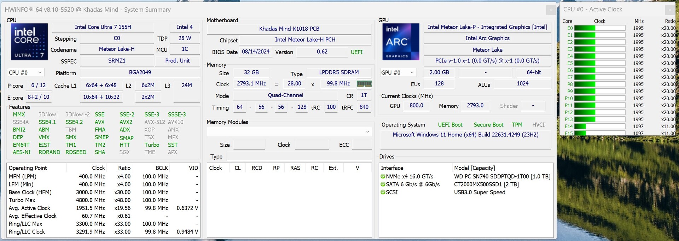Open the GPU #0 selector dropdown
This screenshot has width=679, height=241.
398,72
